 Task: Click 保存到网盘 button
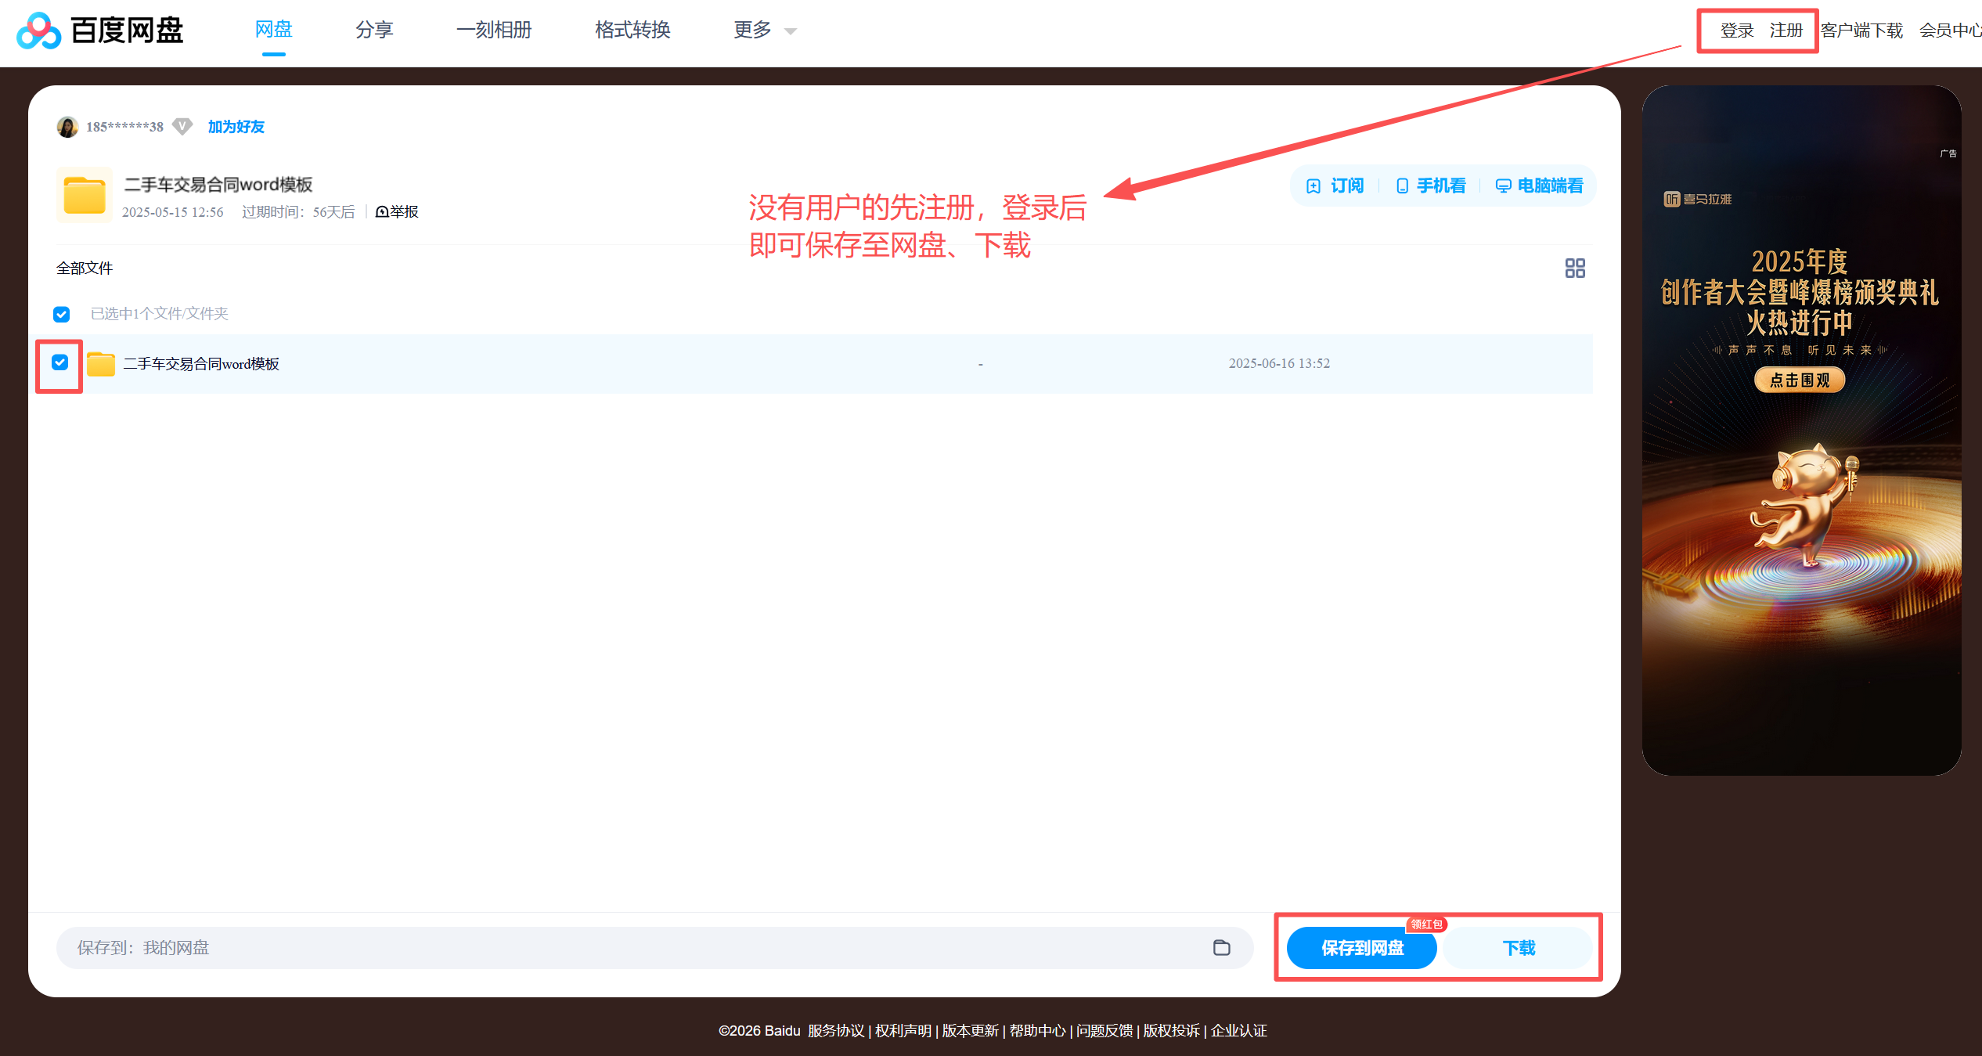coord(1361,948)
